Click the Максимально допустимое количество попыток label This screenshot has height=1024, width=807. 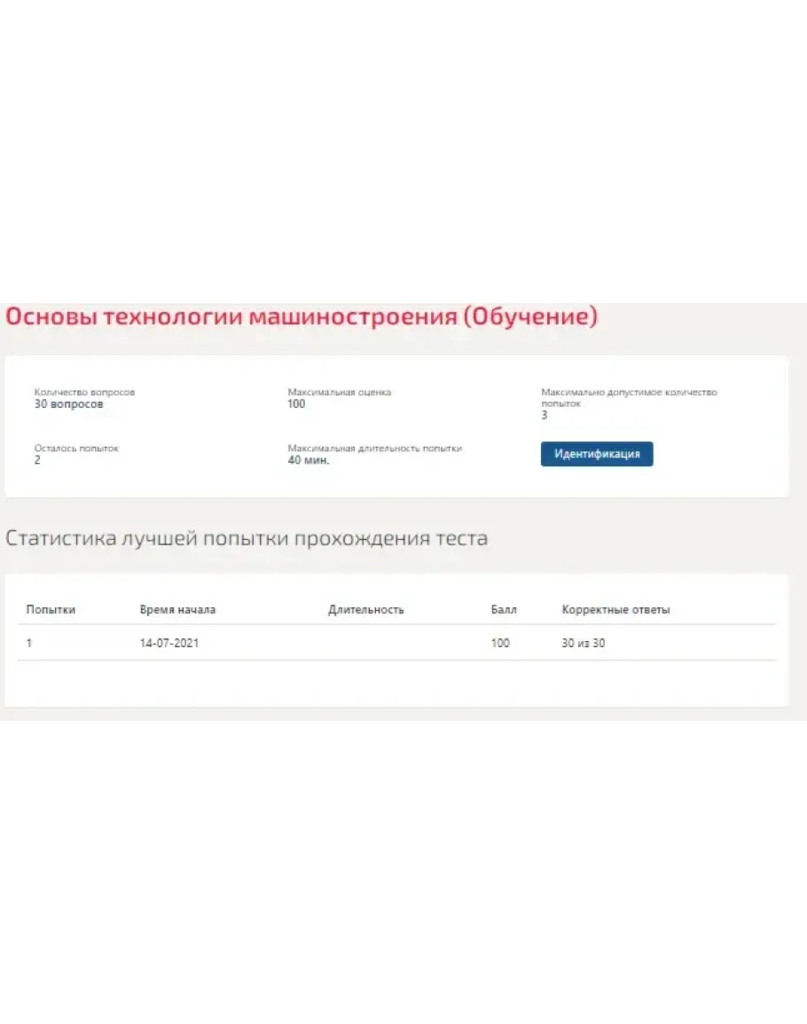click(629, 396)
